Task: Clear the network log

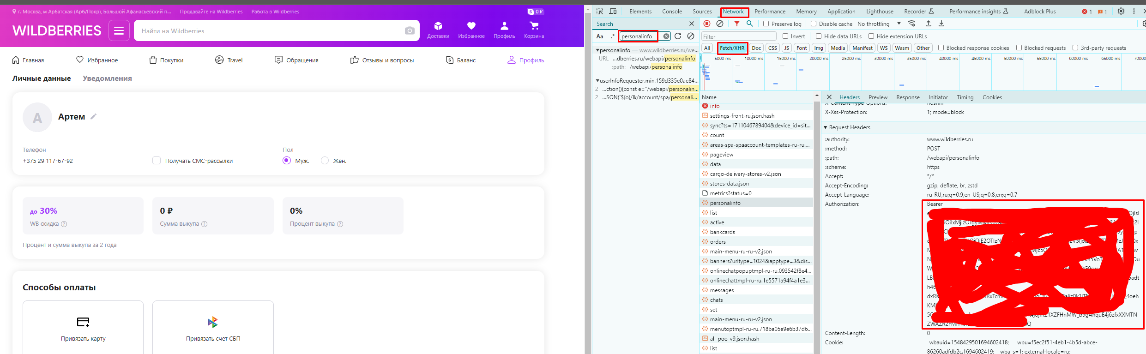Action: click(x=720, y=24)
